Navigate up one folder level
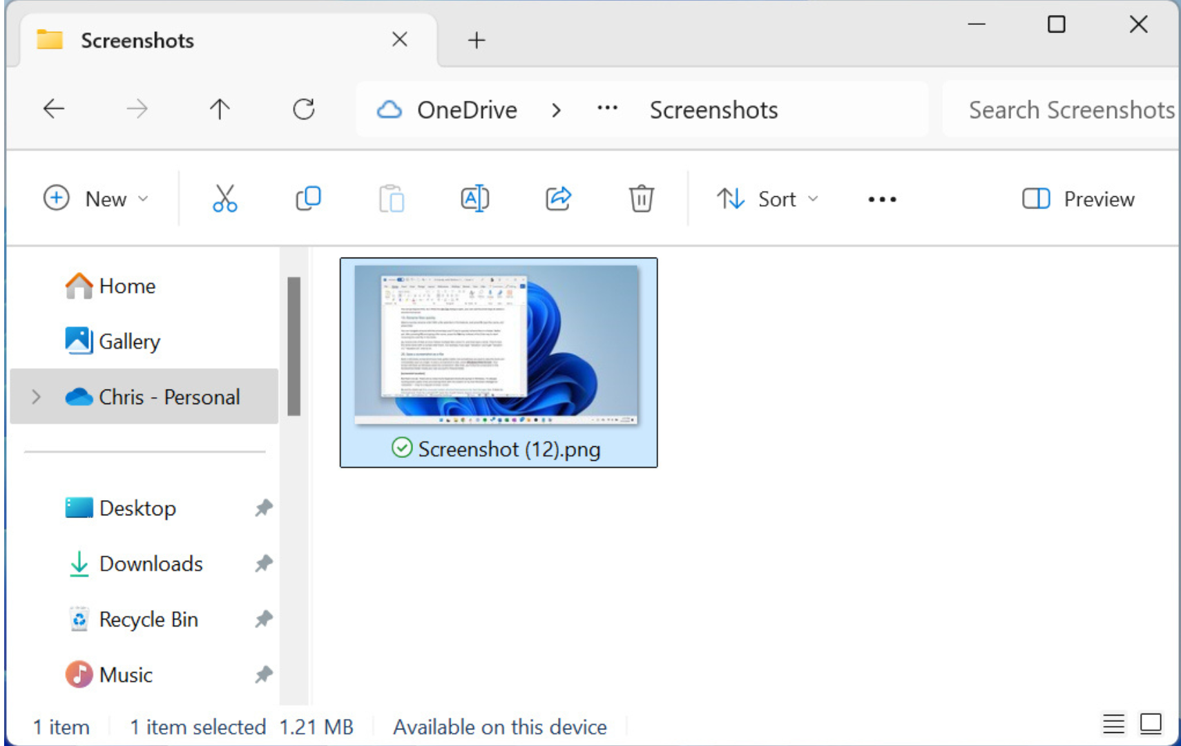The width and height of the screenshot is (1181, 746). pyautogui.click(x=220, y=109)
